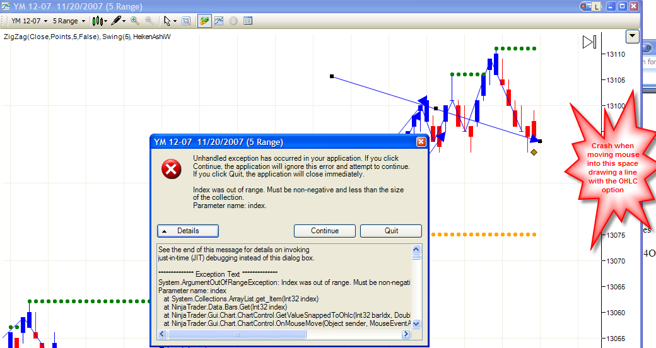Click left arrow of horizontal details scrollbar

[x=162, y=334]
